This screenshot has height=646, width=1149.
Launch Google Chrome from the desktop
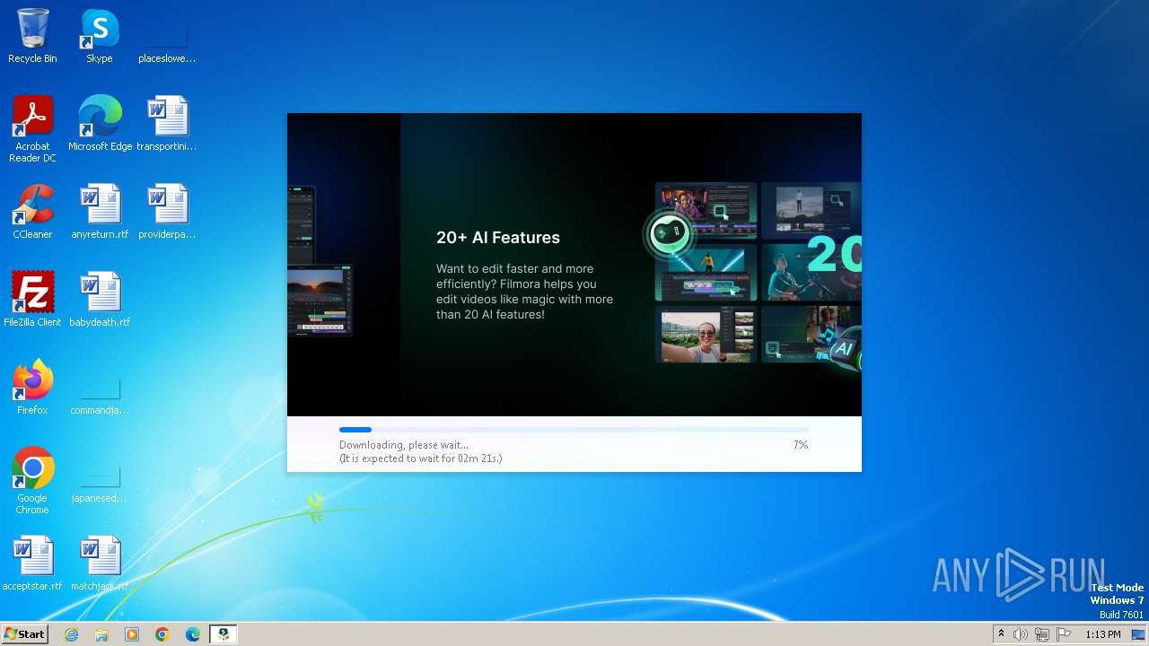coord(32,481)
